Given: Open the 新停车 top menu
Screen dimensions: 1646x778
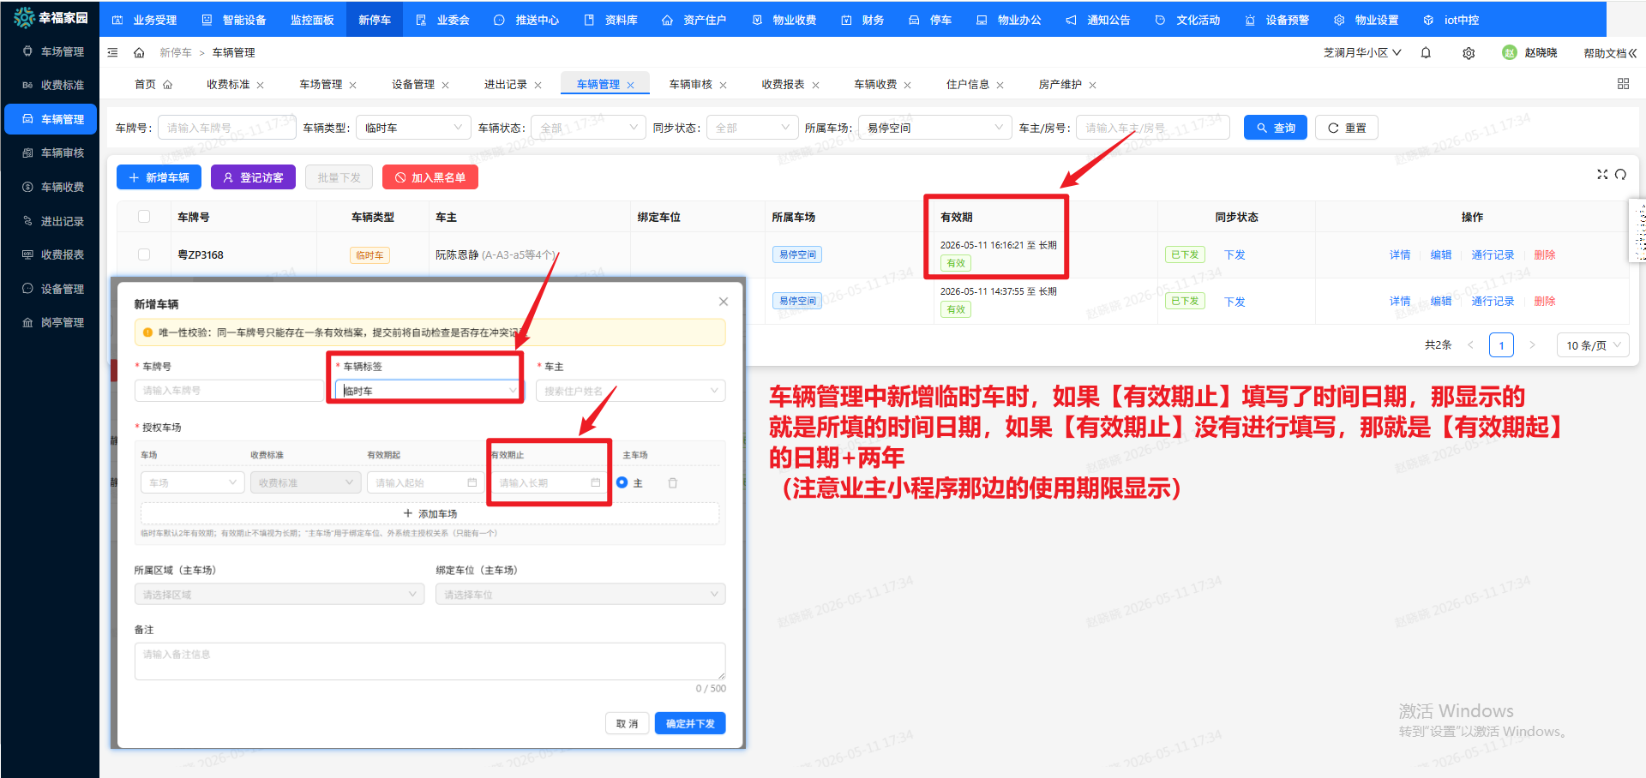Looking at the screenshot, I should pyautogui.click(x=375, y=20).
